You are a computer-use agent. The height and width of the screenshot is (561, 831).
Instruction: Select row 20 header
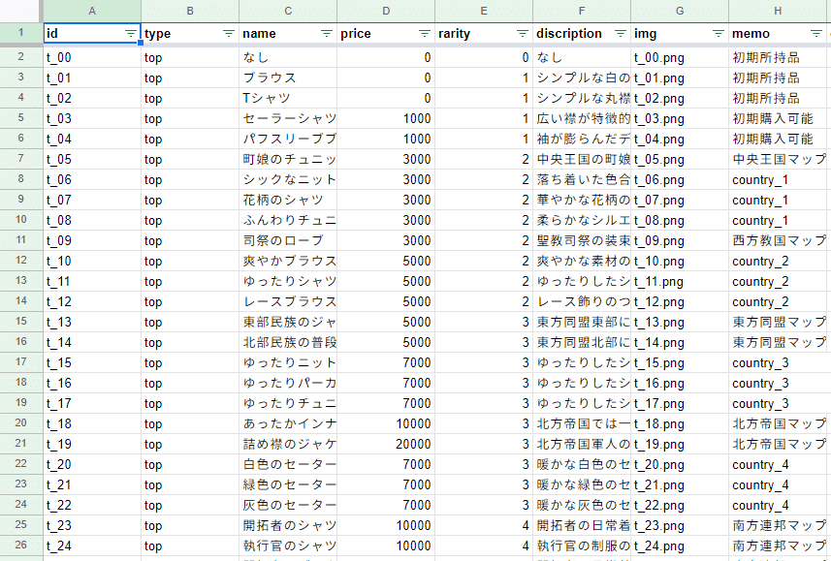click(21, 422)
